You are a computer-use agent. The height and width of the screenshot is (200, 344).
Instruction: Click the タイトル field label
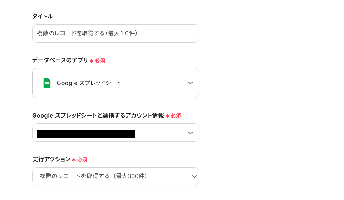click(42, 16)
